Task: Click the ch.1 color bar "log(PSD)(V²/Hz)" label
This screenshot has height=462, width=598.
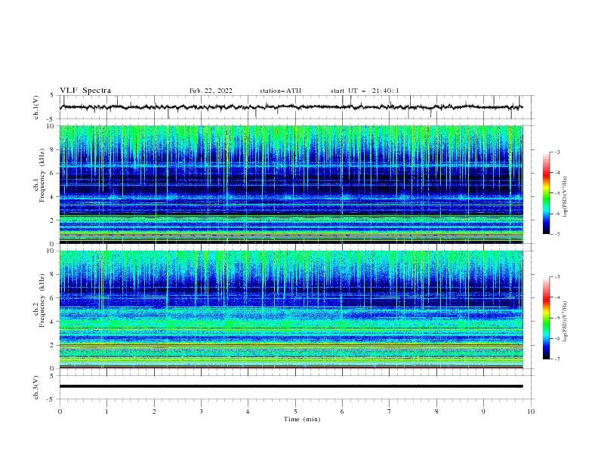Action: click(x=566, y=196)
